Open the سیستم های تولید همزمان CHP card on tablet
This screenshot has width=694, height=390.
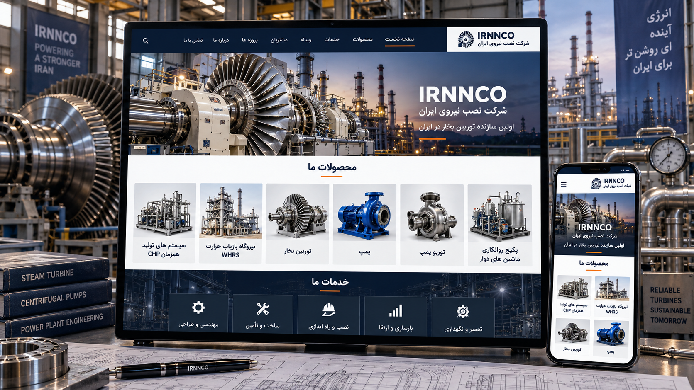[164, 223]
